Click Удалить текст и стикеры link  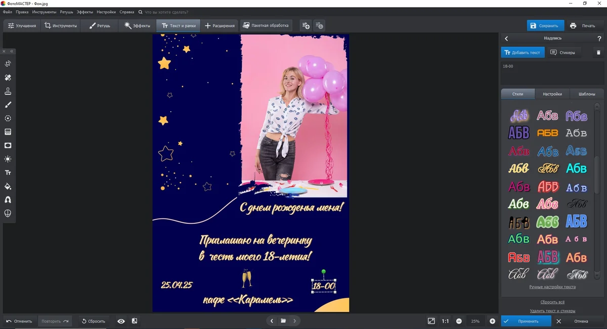(552, 311)
